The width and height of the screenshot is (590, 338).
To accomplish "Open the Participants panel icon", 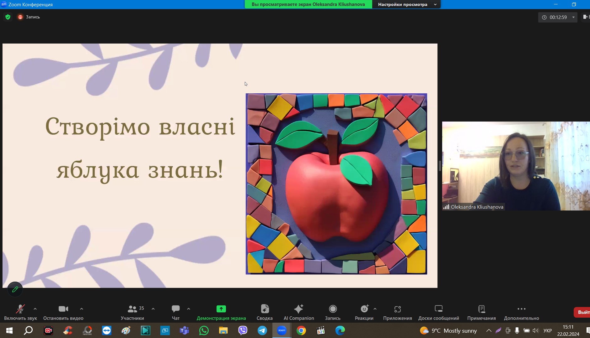I will tap(132, 309).
